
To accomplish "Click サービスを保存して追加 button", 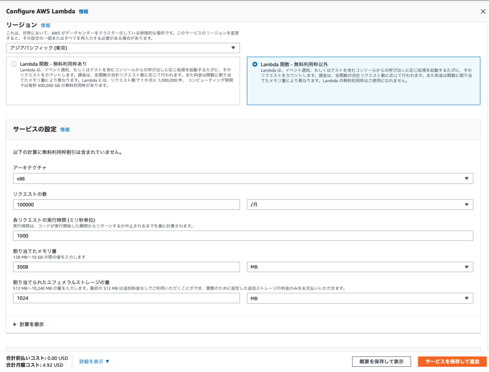I will [452, 362].
